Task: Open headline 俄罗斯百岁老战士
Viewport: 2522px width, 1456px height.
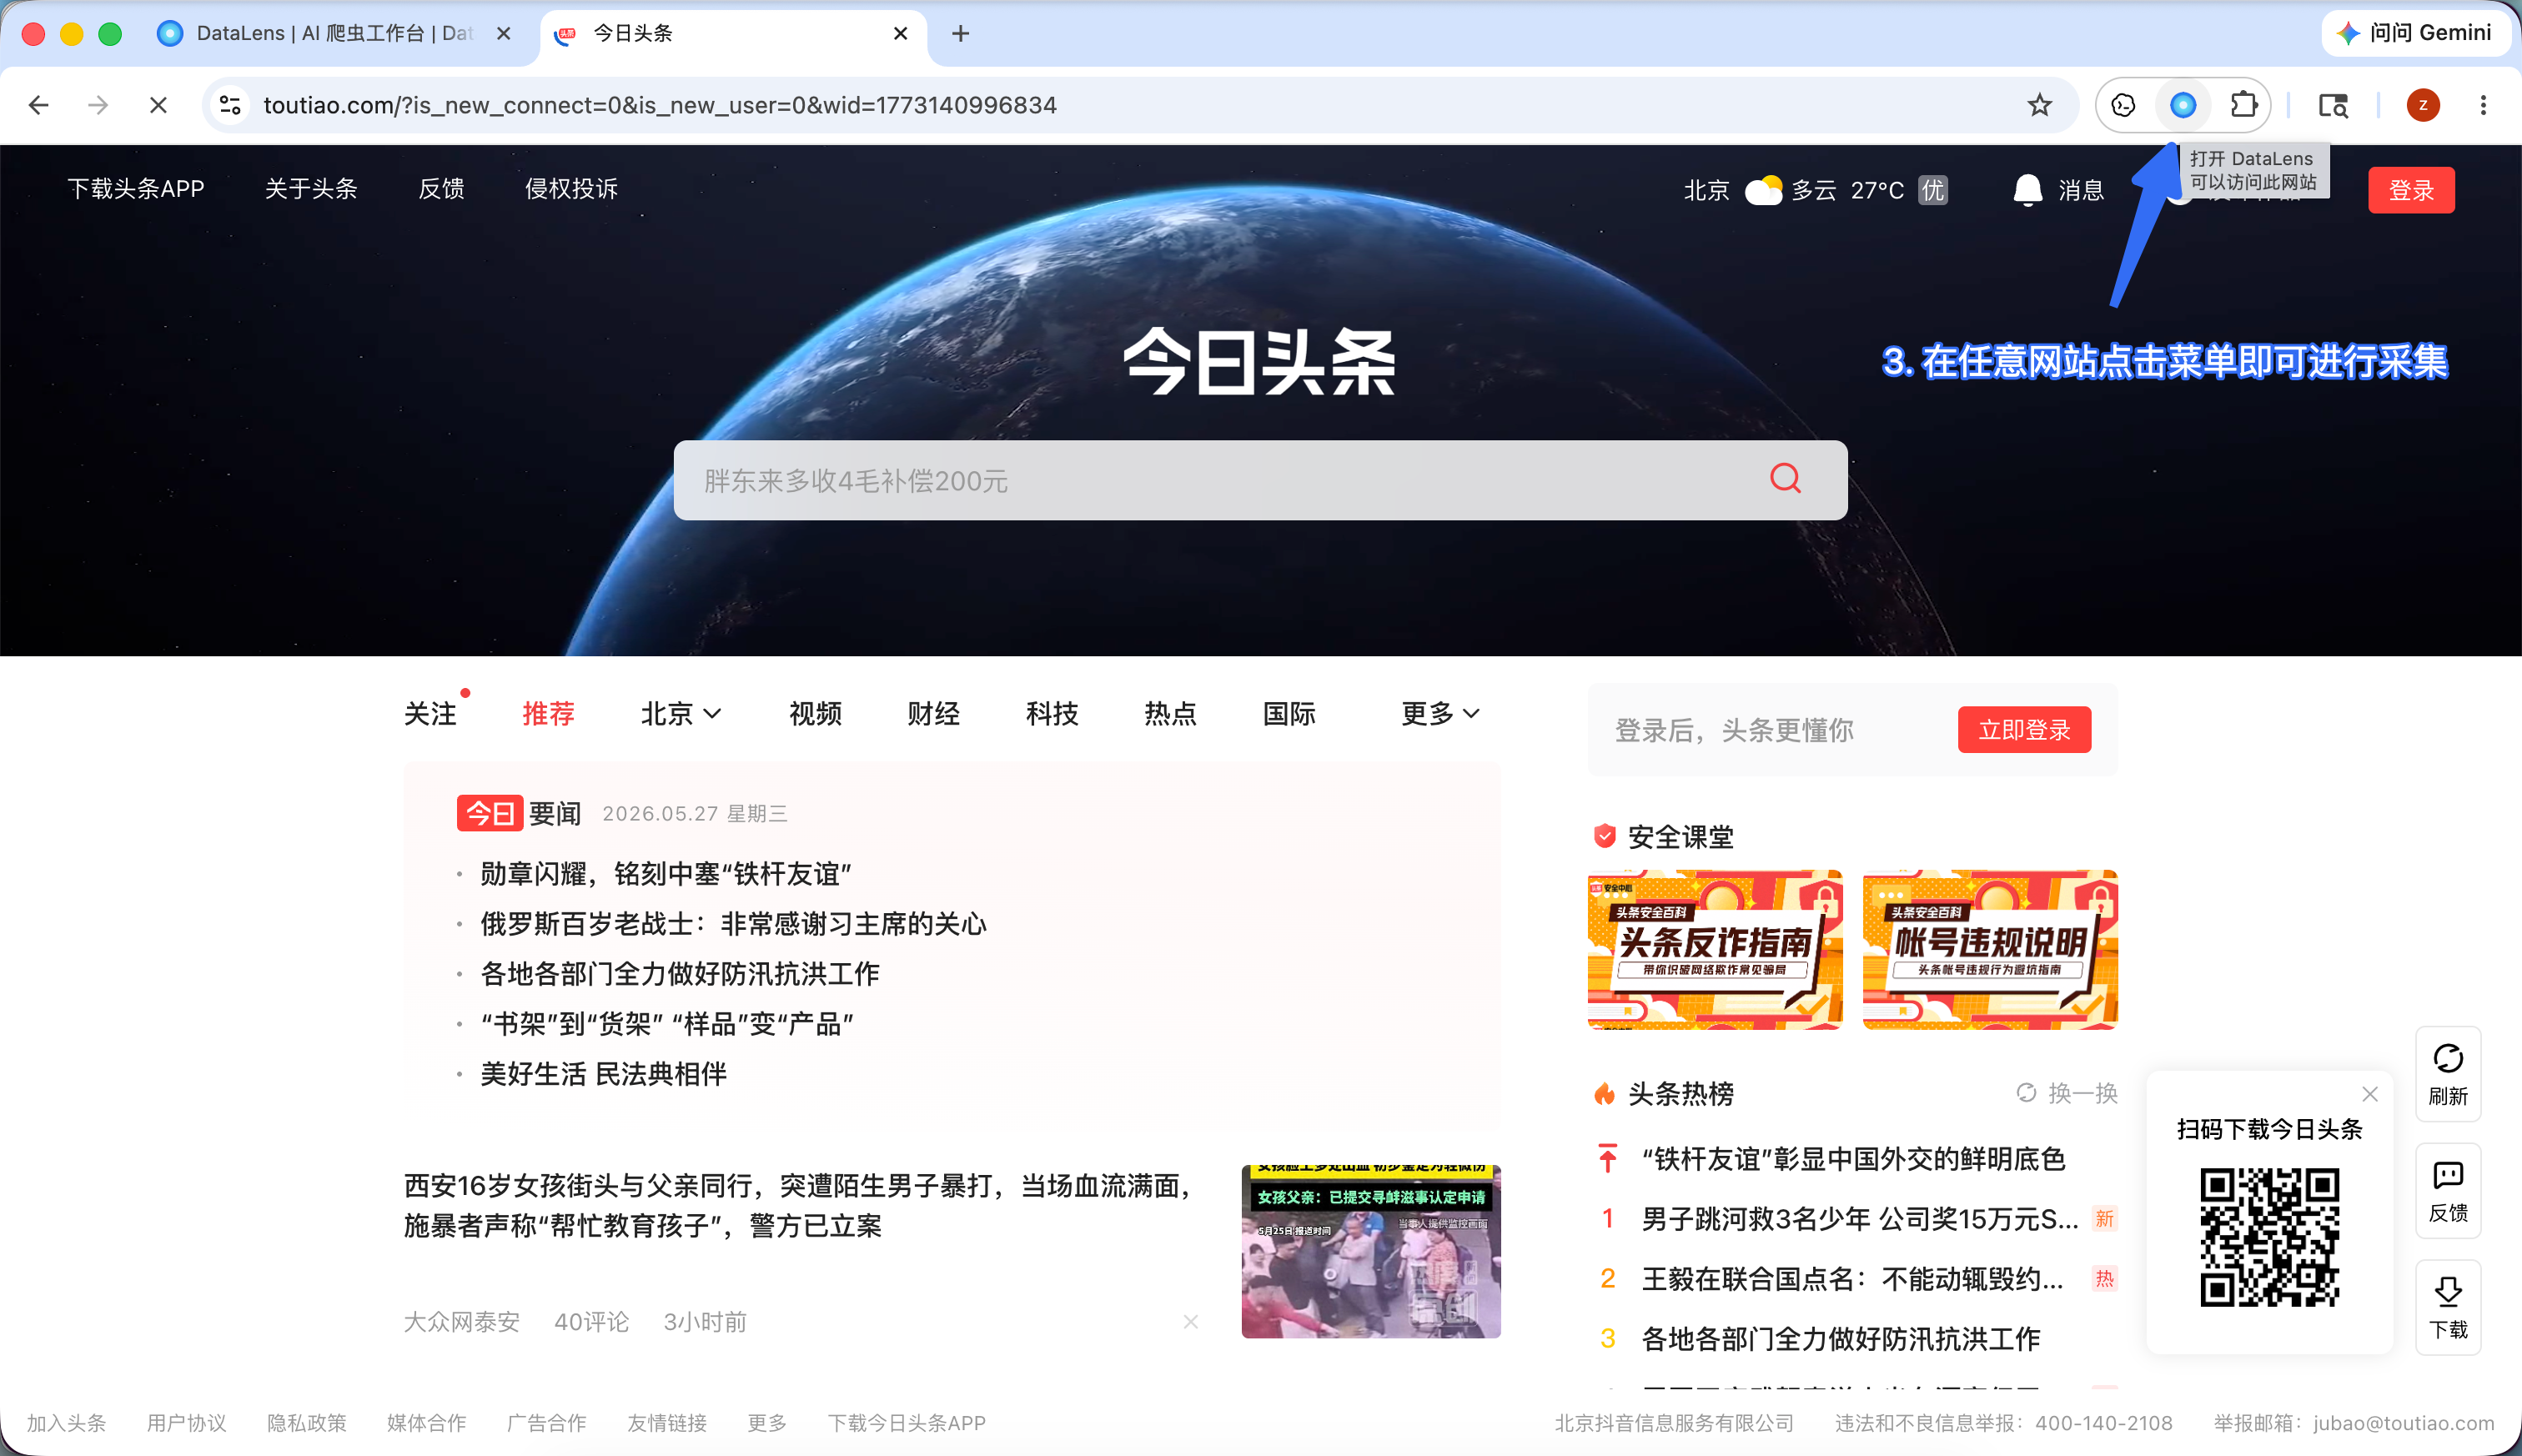Action: click(733, 924)
